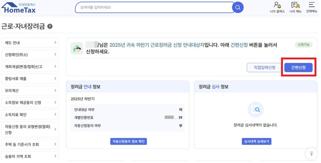Click 심사내역 상세보기 button

tap(257, 141)
